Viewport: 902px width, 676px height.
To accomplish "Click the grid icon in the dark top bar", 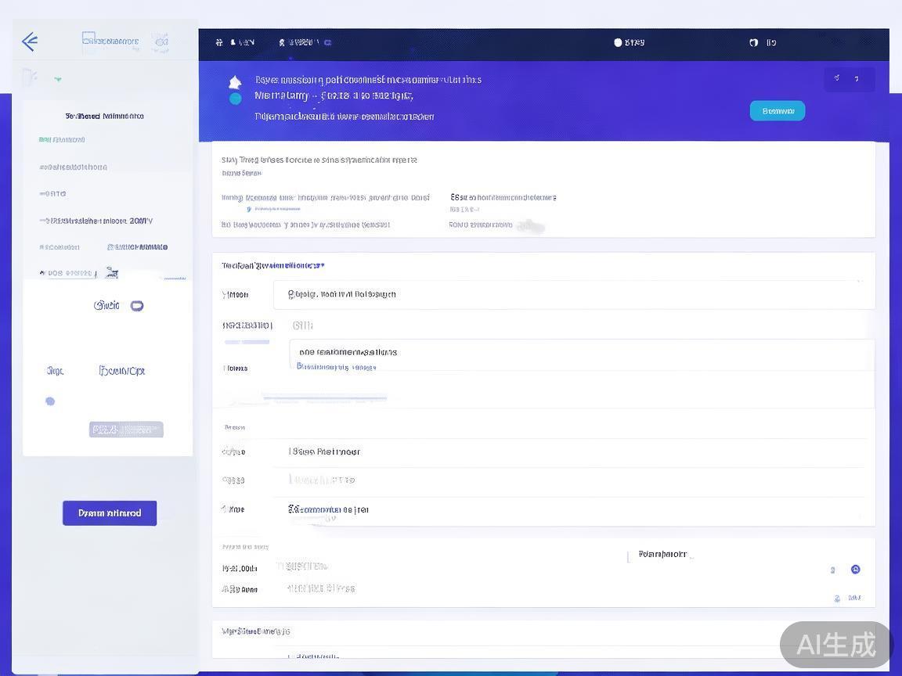I will 220,42.
